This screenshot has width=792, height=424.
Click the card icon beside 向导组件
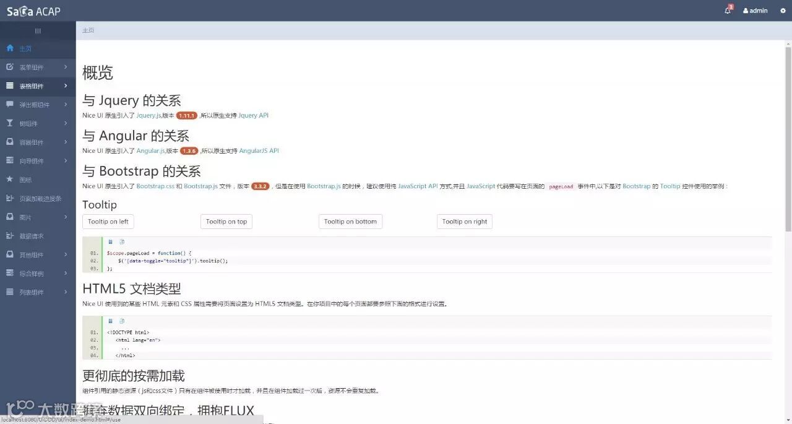(x=10, y=161)
